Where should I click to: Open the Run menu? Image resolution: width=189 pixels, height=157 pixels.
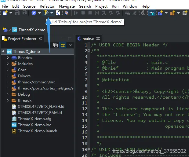[x=115, y=6]
